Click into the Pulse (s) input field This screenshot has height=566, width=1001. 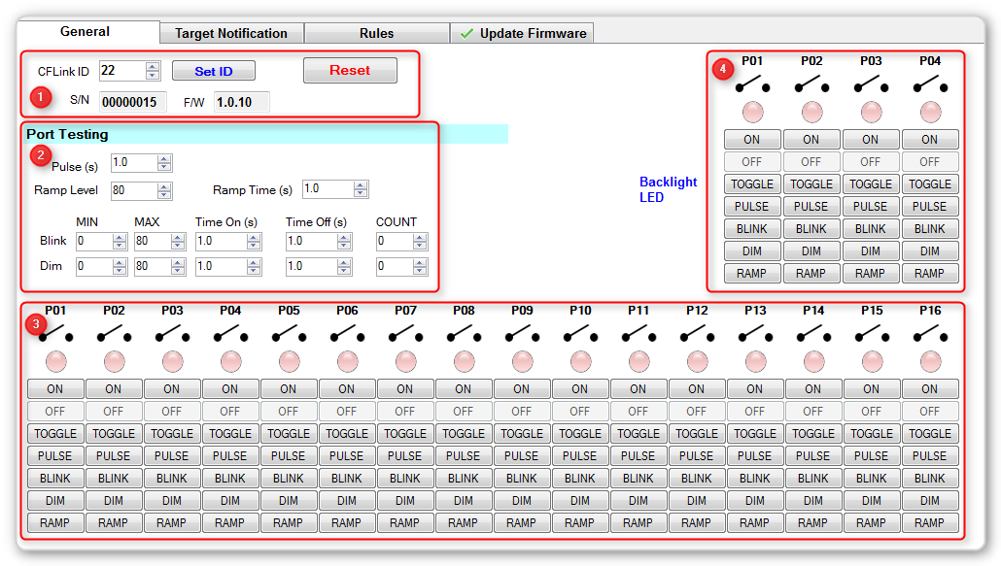133,163
